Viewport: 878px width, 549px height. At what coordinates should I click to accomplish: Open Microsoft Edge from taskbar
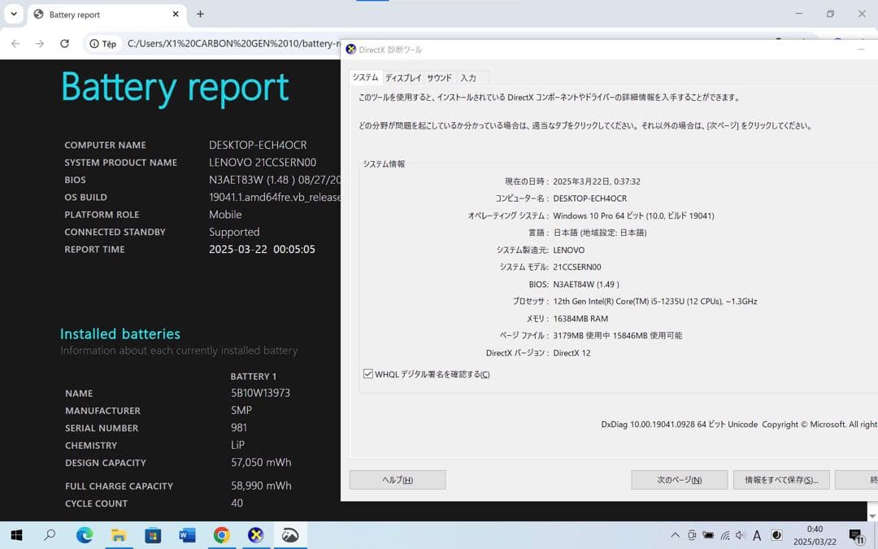[x=85, y=535]
